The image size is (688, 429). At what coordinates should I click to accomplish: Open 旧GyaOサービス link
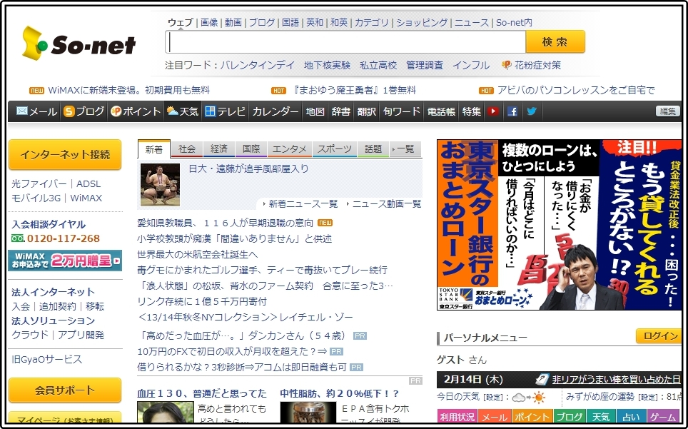coord(47,359)
